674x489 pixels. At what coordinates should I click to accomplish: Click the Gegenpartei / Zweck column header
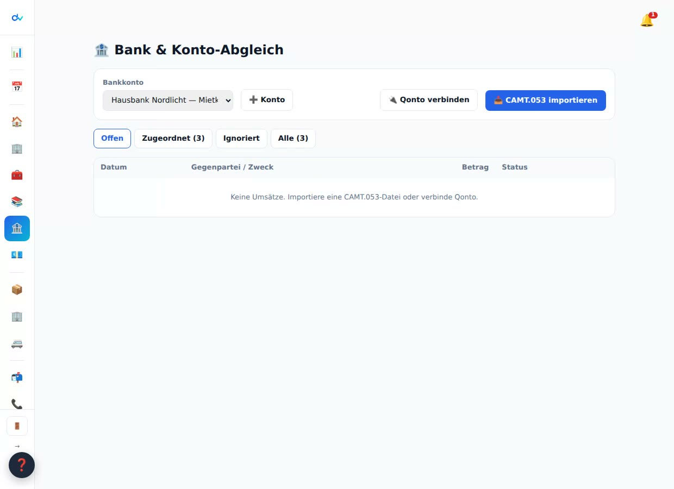[233, 167]
